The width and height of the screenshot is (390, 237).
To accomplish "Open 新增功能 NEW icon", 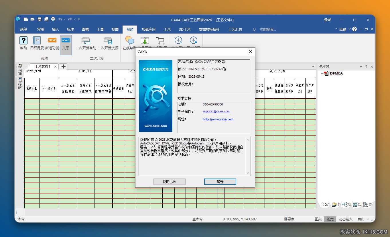I will (x=52, y=40).
